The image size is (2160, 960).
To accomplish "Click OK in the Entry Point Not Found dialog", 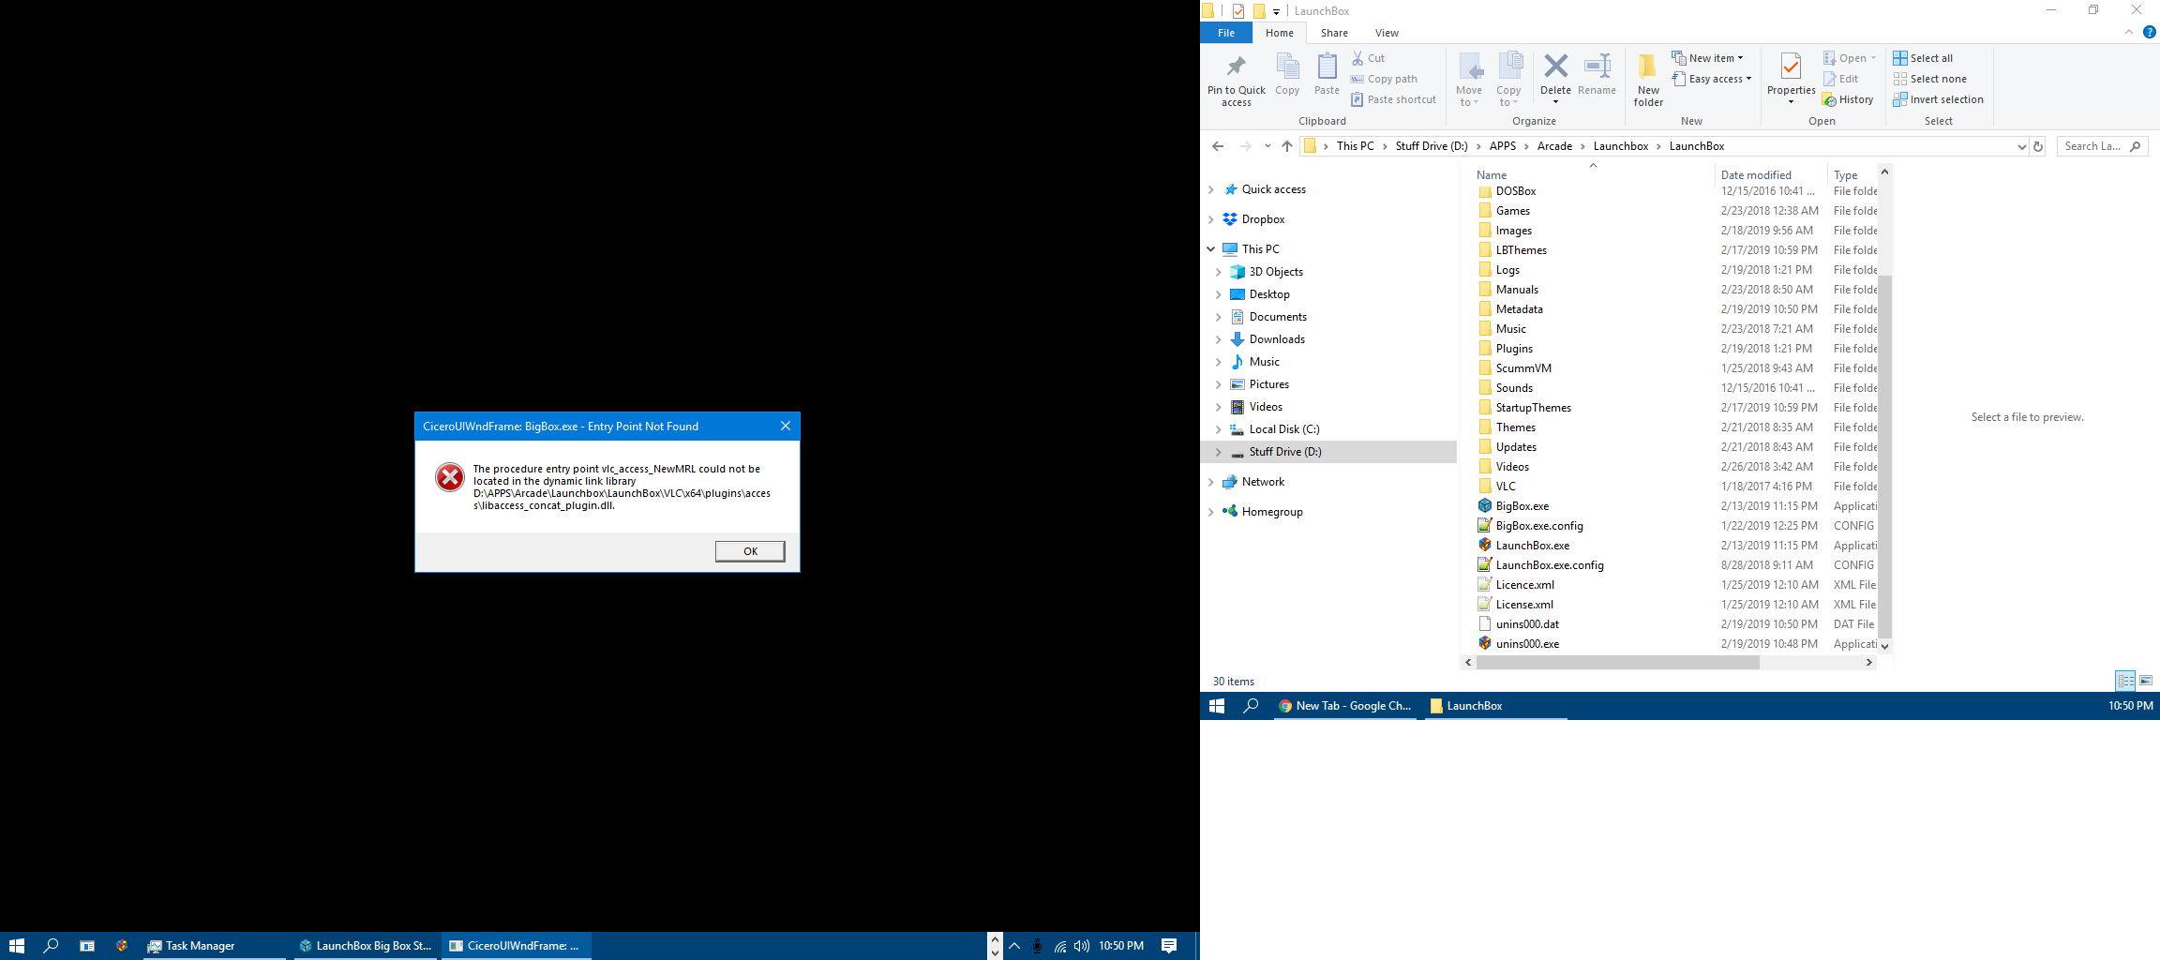I will tap(749, 551).
